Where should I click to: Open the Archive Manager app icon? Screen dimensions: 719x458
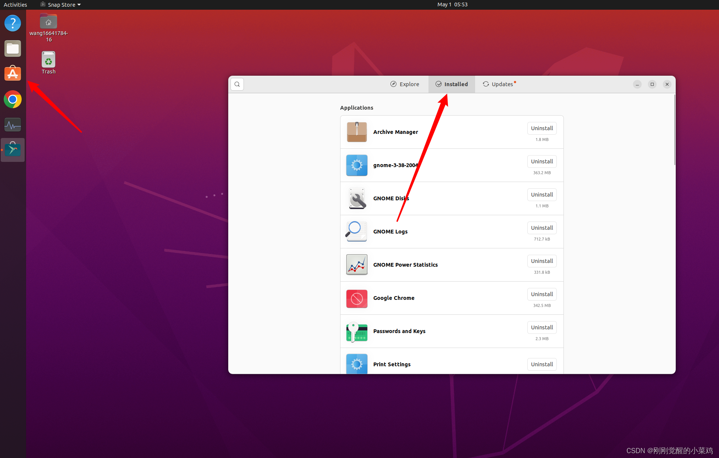tap(357, 132)
